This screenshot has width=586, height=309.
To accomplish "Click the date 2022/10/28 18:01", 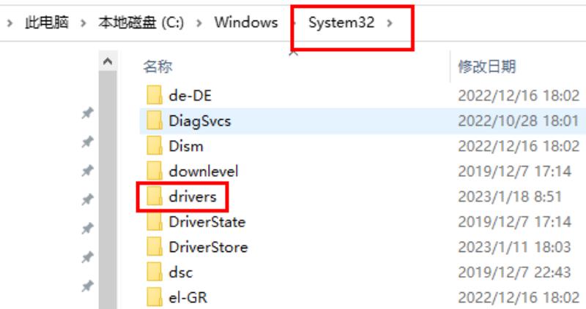I will click(x=519, y=121).
